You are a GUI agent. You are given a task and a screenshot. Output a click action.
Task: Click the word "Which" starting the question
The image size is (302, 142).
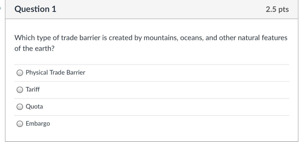click(25, 38)
